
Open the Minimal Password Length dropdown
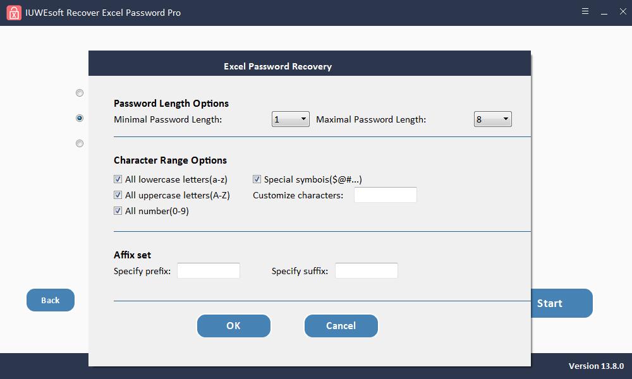coord(291,119)
